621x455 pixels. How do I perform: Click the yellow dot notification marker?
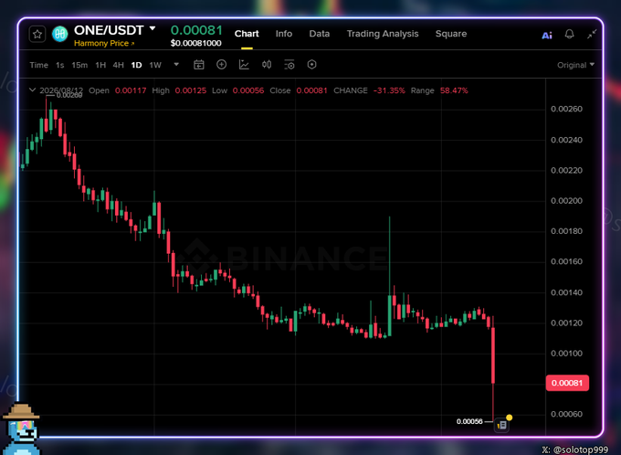coord(510,418)
